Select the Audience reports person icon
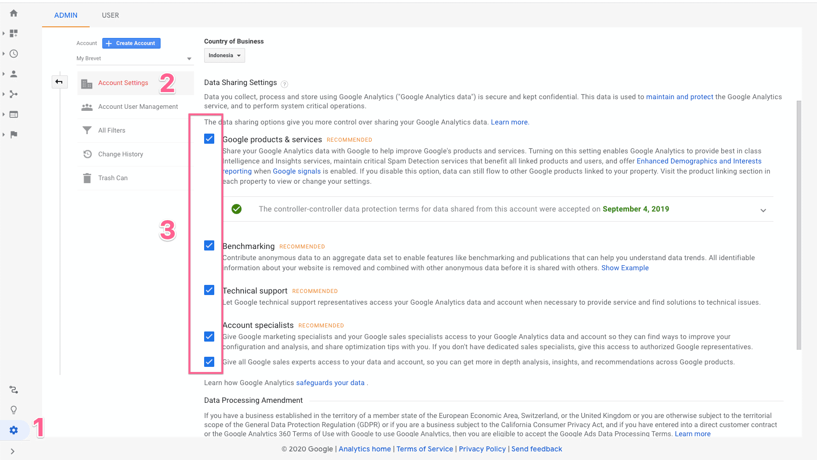The image size is (817, 460). point(13,74)
